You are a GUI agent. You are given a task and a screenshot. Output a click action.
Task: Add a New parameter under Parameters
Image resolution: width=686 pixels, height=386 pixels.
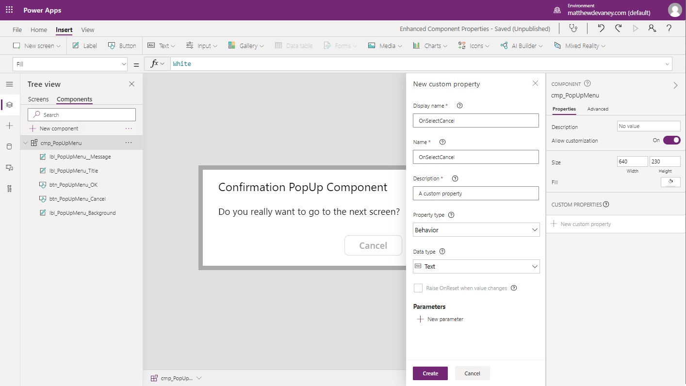[440, 319]
